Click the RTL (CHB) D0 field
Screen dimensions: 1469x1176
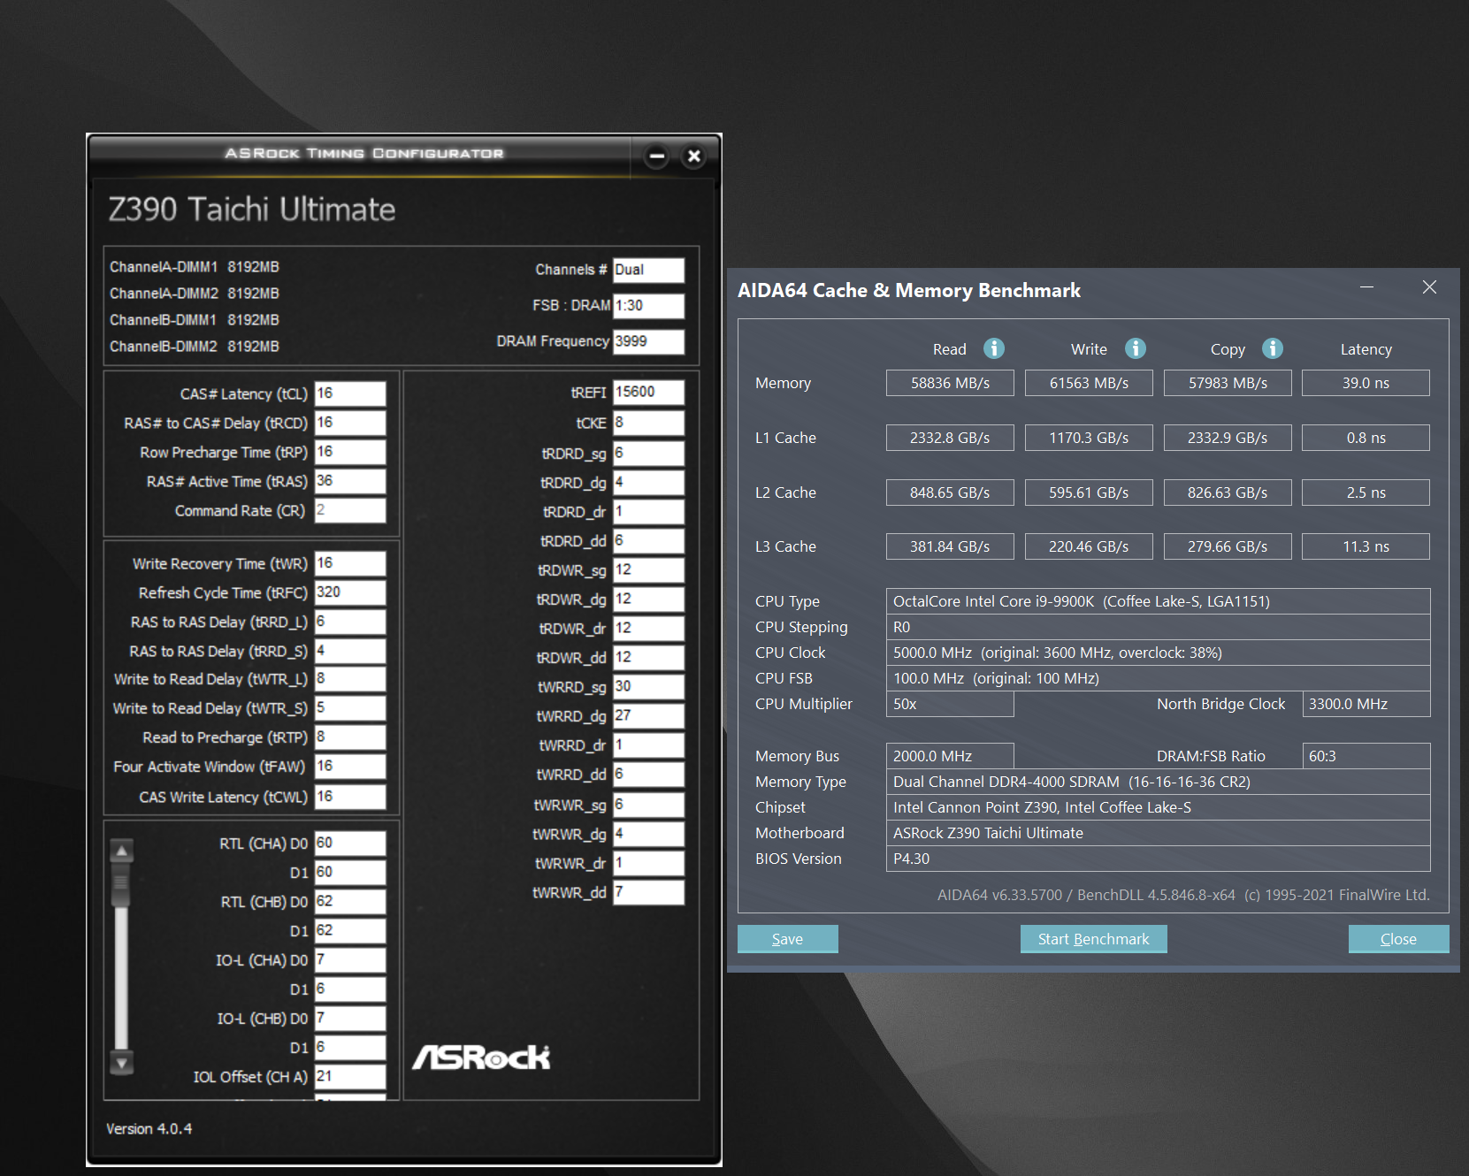tap(350, 902)
